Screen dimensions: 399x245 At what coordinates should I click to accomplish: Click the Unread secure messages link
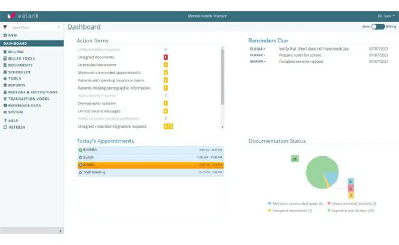[99, 111]
